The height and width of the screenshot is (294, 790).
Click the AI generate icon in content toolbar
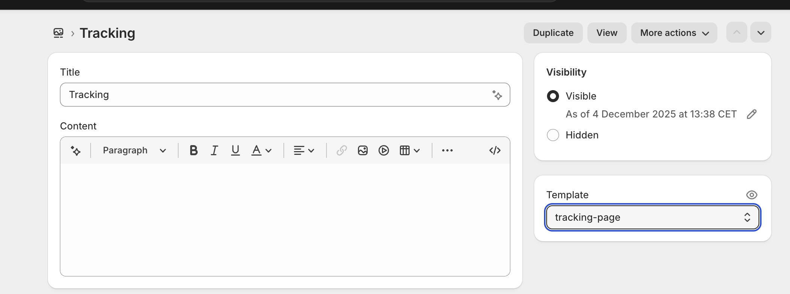pyautogui.click(x=76, y=151)
